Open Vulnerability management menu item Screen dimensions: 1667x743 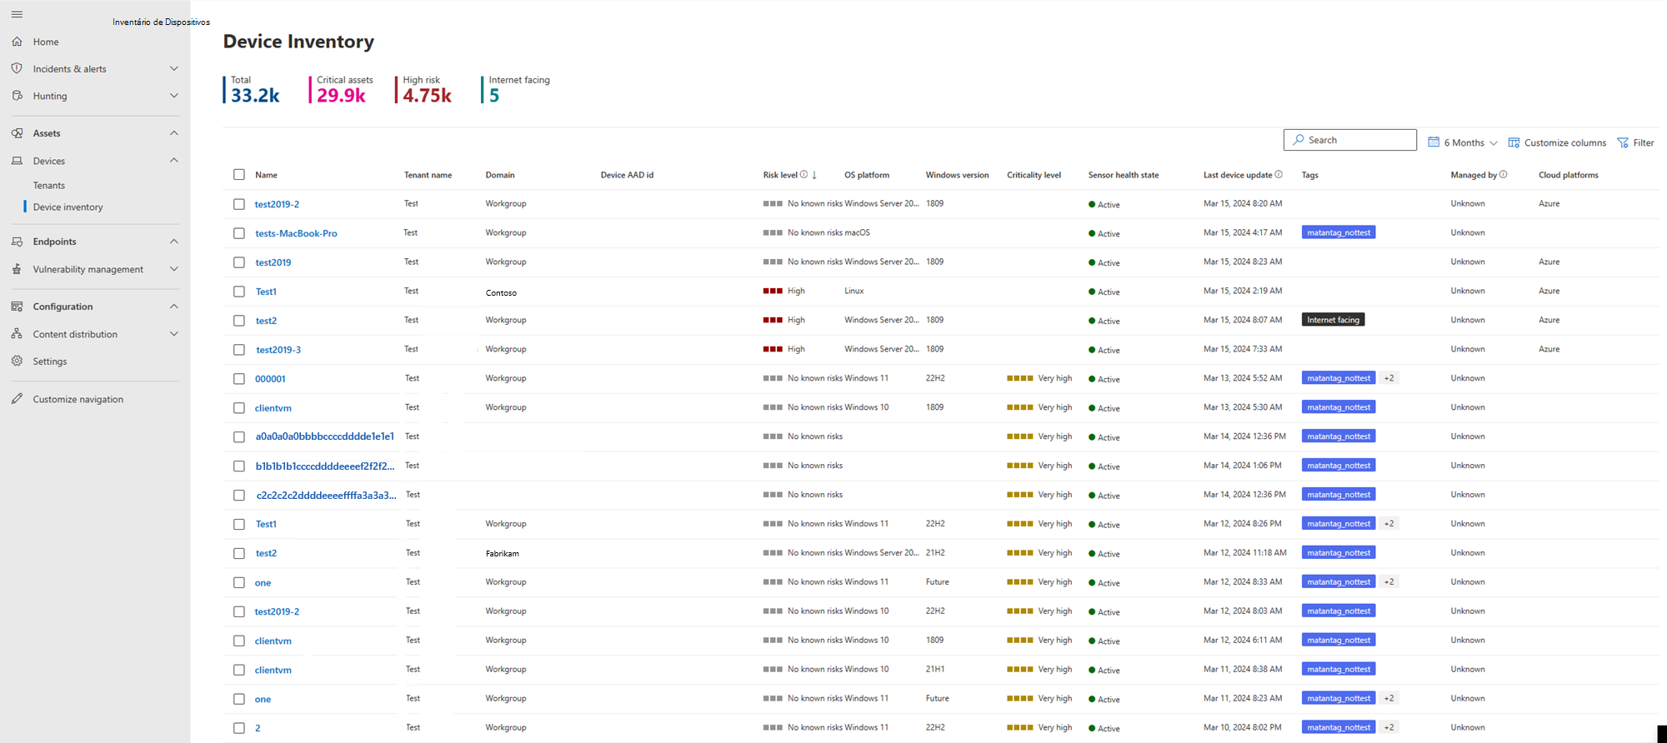[88, 269]
